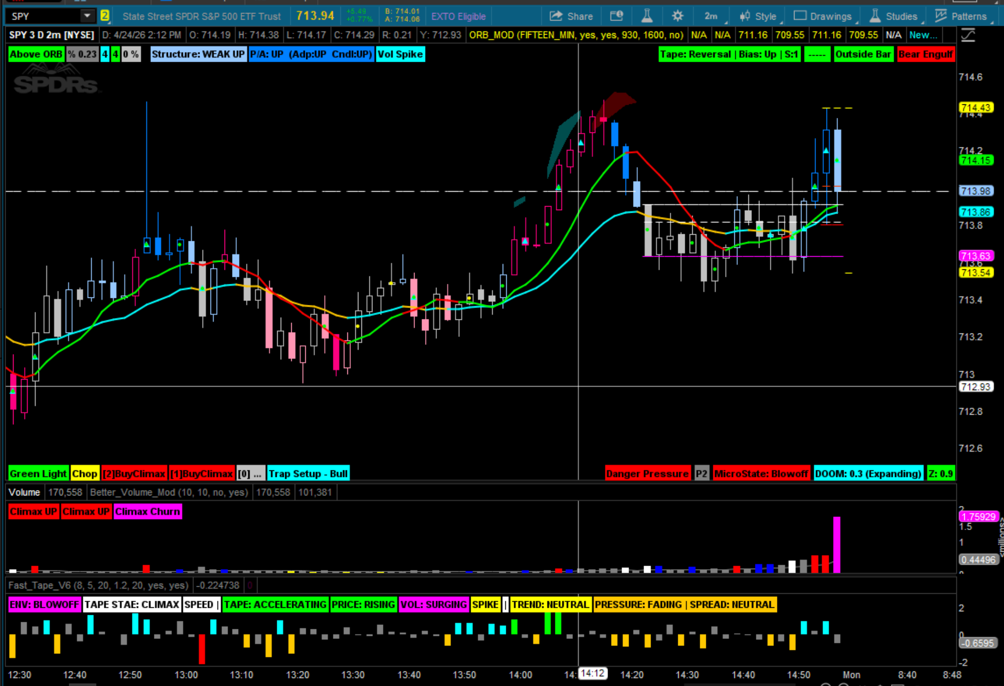This screenshot has width=1004, height=686.
Task: Click the Fast_Tape_V6 study label
Action: (x=98, y=585)
